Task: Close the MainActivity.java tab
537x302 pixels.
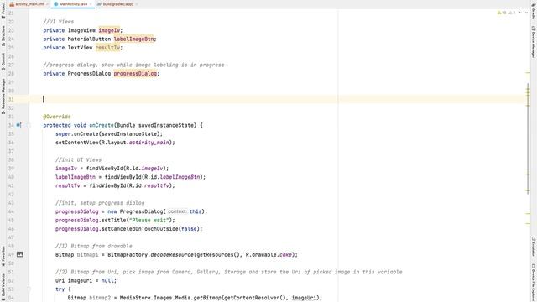Action: pos(91,4)
